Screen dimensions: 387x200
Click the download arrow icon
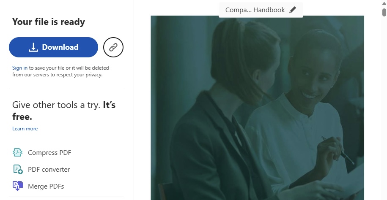coord(33,47)
